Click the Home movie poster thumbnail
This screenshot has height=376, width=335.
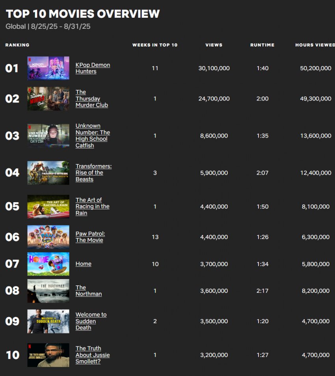[x=48, y=264]
